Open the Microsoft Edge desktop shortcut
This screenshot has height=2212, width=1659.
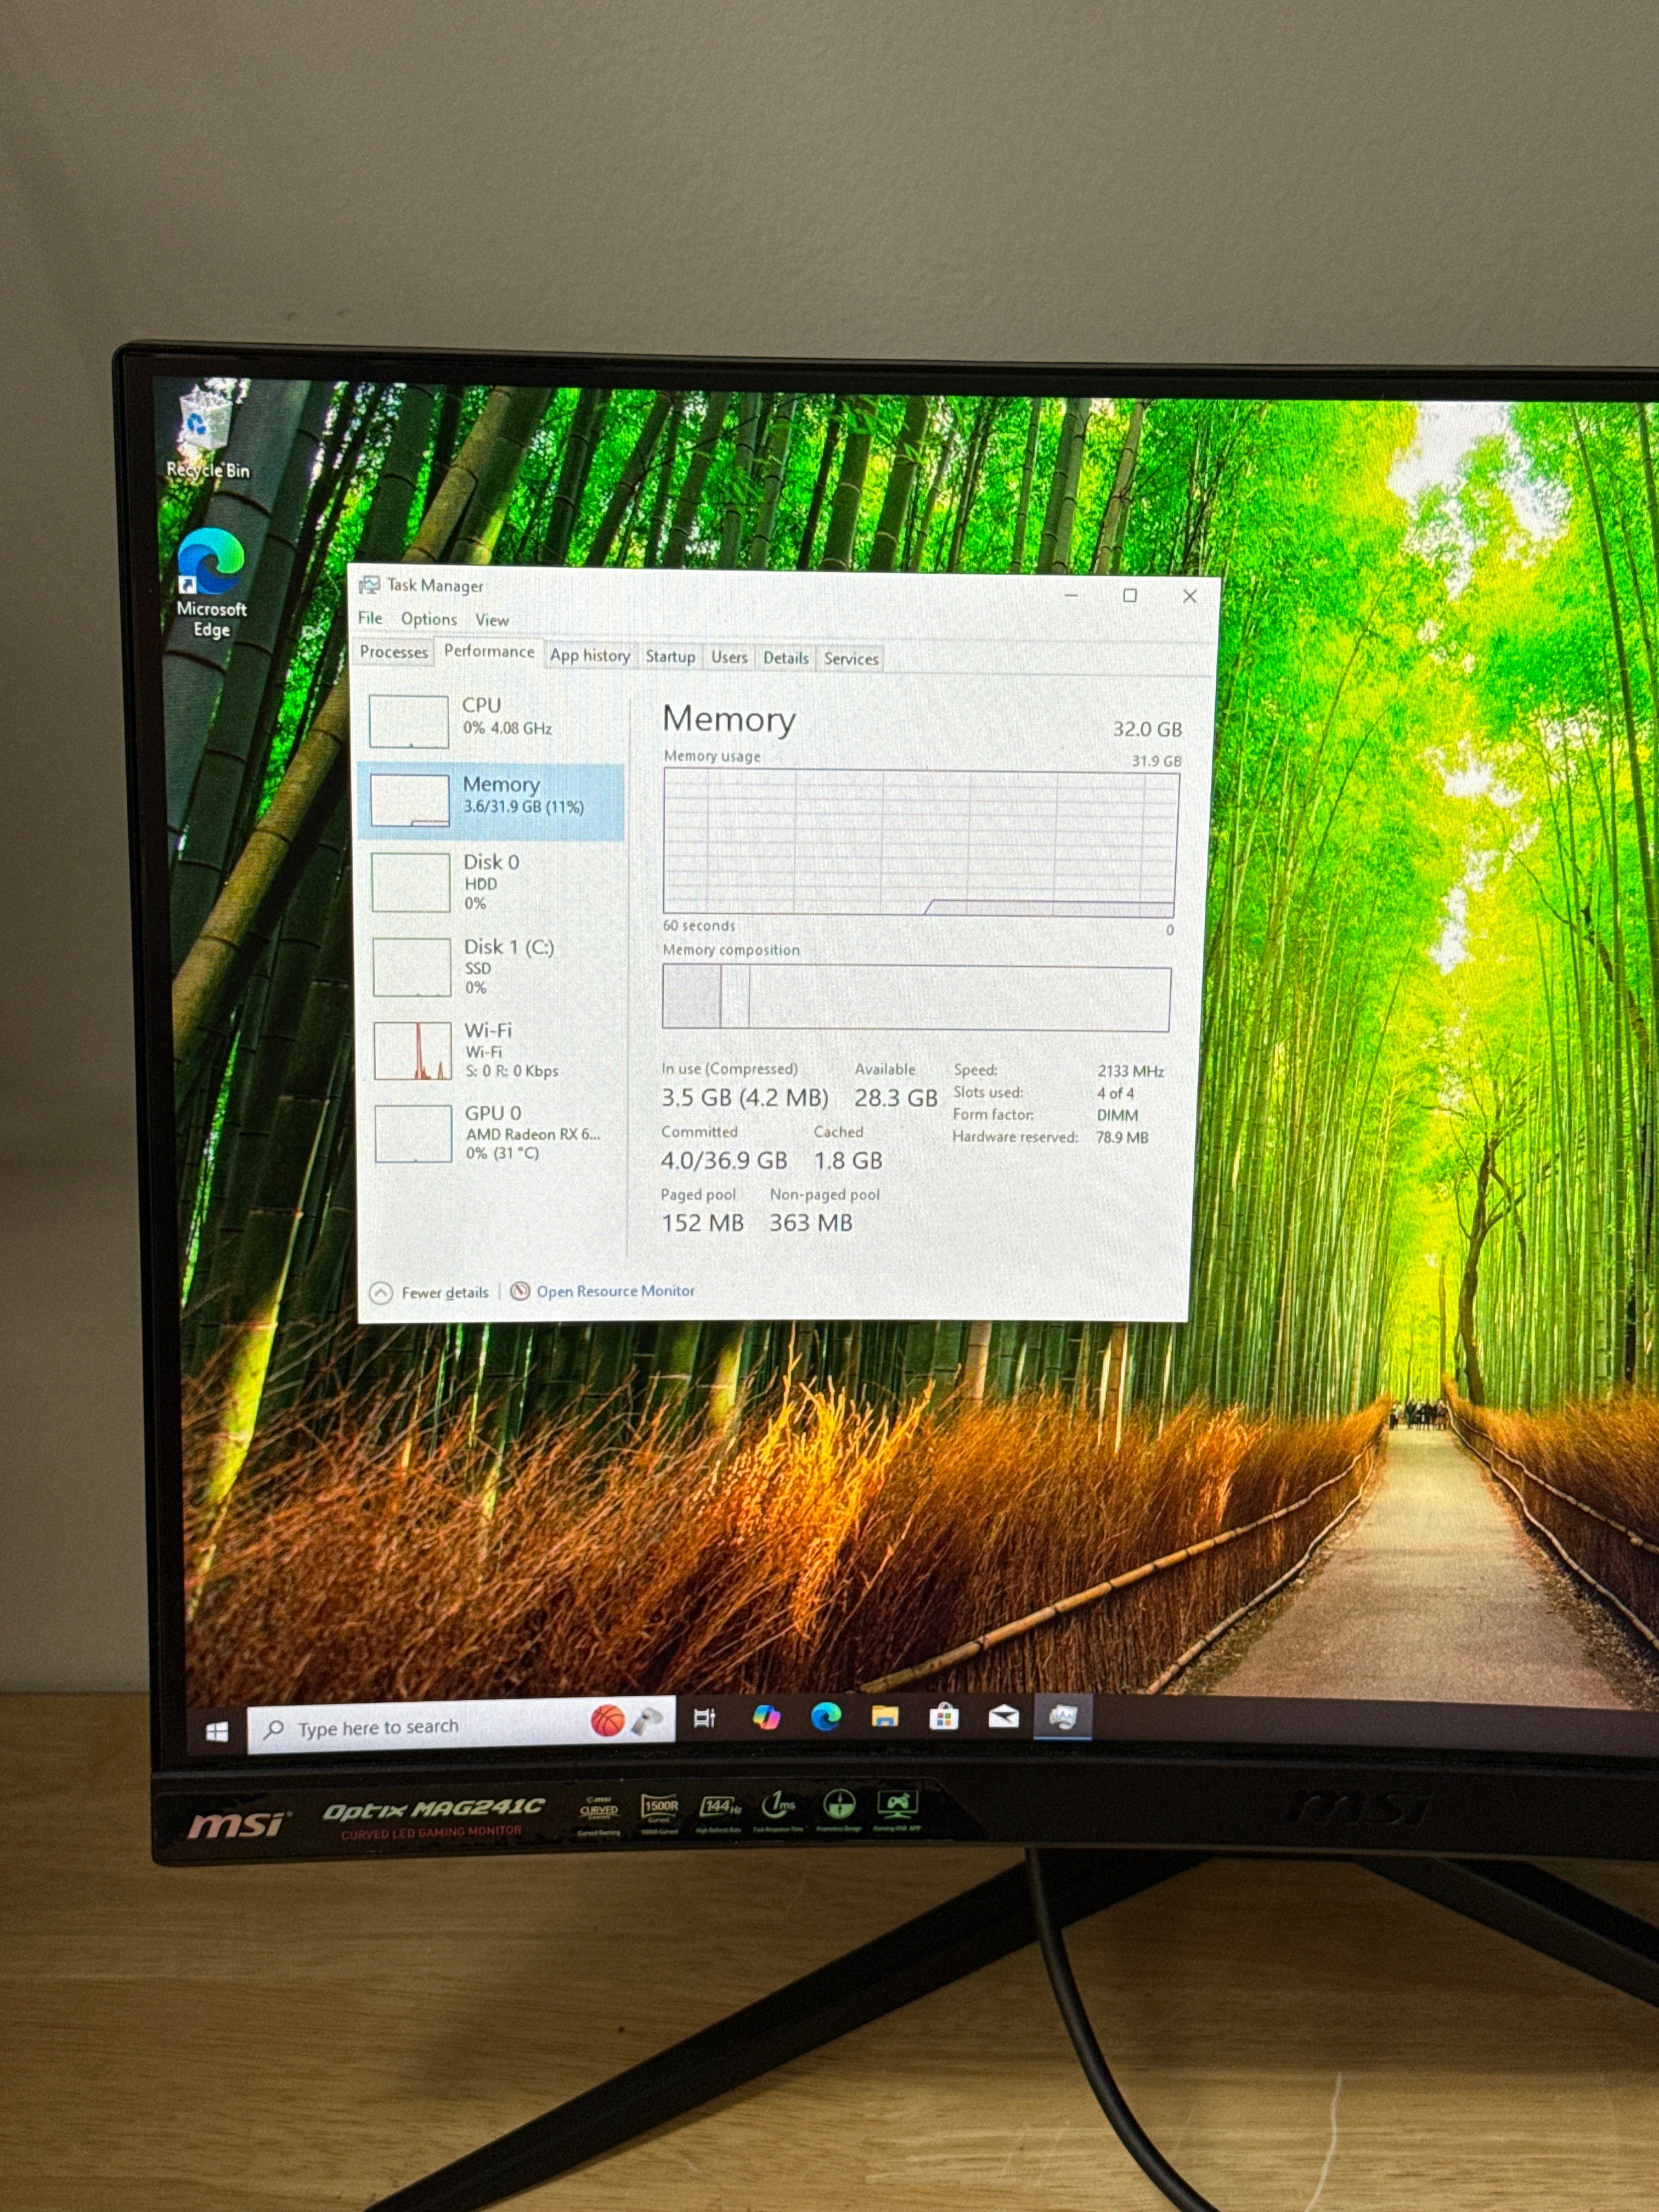(211, 583)
